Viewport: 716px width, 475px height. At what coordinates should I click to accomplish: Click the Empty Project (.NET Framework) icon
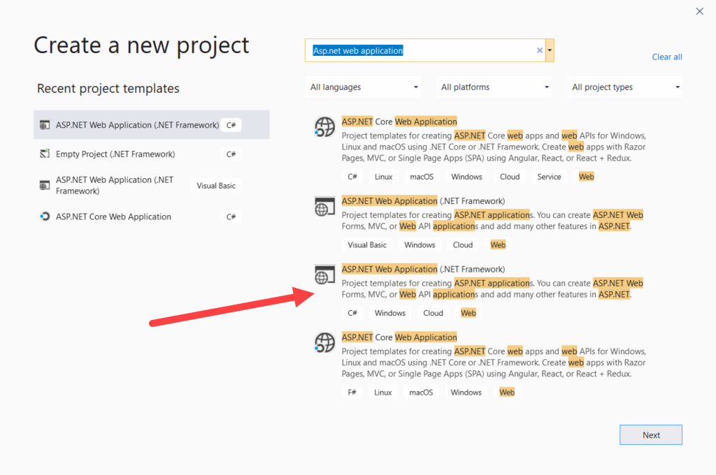[x=45, y=154]
